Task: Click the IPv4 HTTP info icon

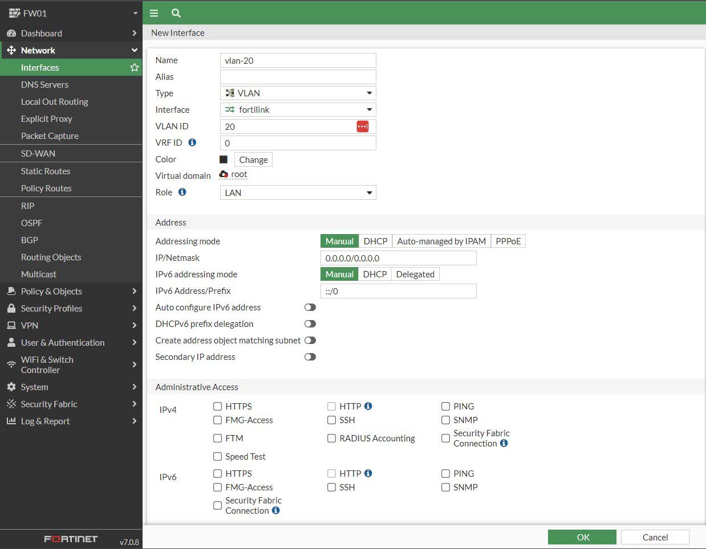Action: pos(368,406)
